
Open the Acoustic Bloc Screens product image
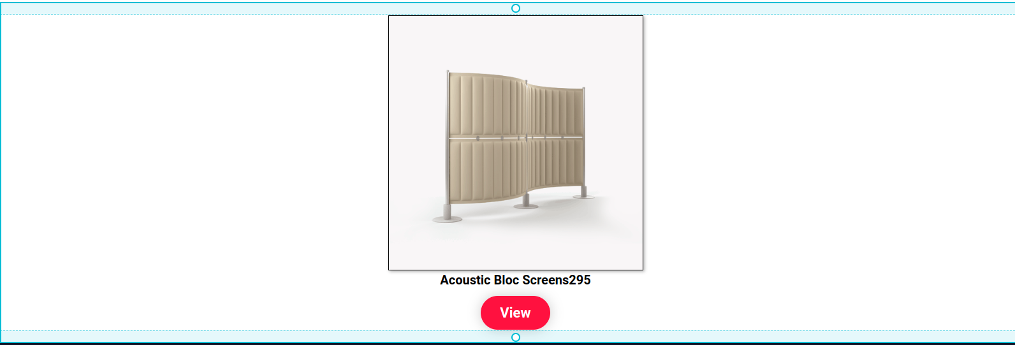[516, 143]
